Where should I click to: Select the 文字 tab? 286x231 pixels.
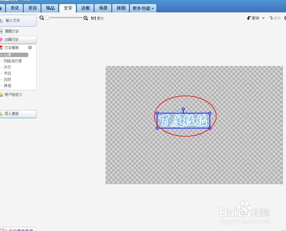pos(68,8)
